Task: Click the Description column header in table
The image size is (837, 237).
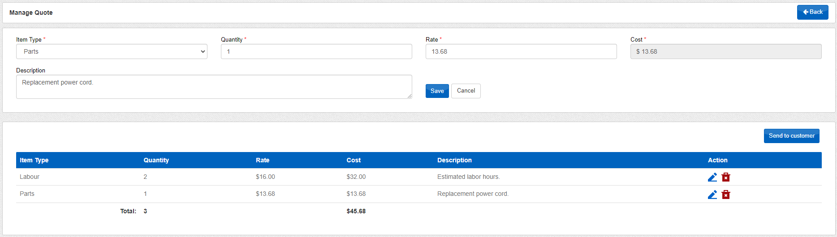Action: point(454,160)
